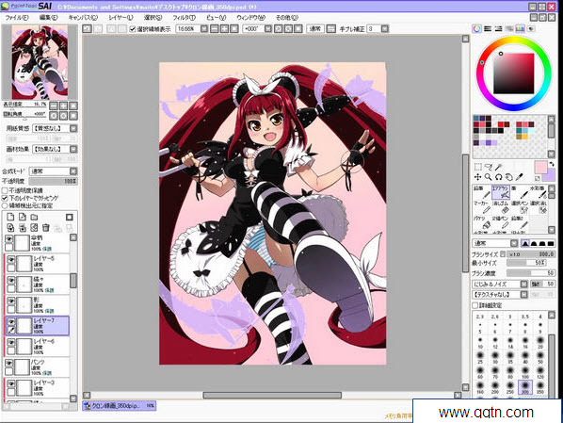Open the レイヤー (Layer) menu
This screenshot has width=563, height=423.
121,17
